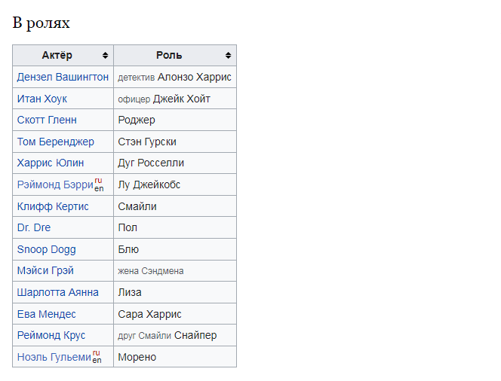Open the 'en' link beside Ноэль Гульеми
This screenshot has height=381, width=501.
(97, 360)
